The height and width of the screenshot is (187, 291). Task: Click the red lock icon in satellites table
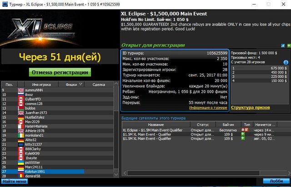[x=243, y=130]
